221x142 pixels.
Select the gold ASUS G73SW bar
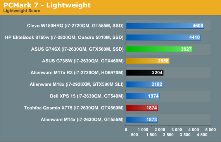click(x=148, y=61)
